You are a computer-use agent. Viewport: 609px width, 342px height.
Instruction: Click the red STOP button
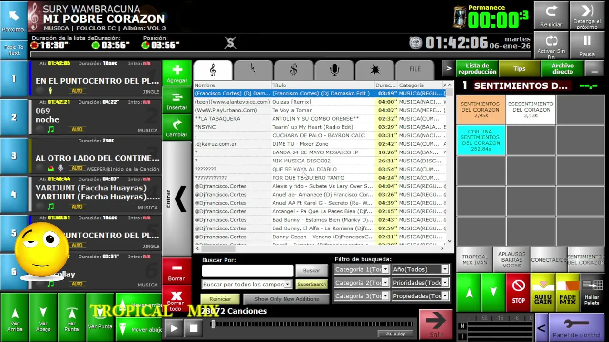pyautogui.click(x=518, y=293)
